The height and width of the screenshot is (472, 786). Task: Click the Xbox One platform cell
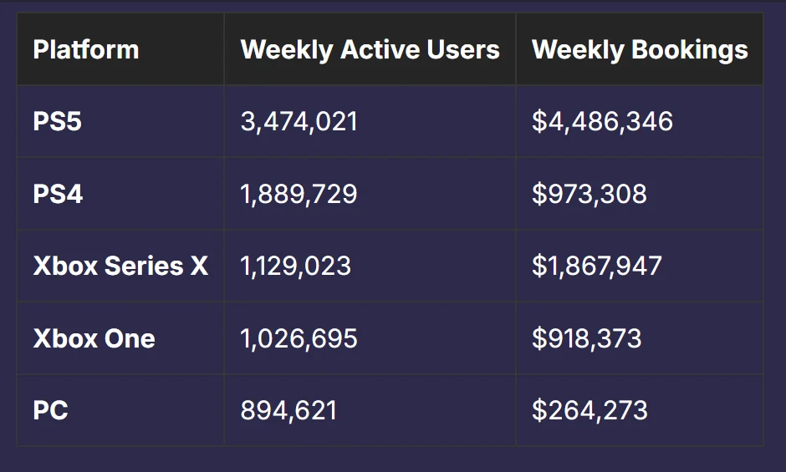pyautogui.click(x=94, y=338)
